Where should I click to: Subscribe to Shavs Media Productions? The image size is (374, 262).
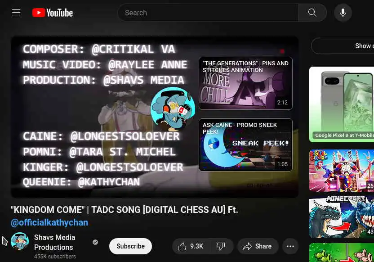130,246
